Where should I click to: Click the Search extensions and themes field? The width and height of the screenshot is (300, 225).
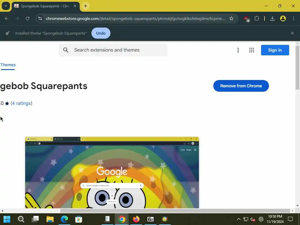tap(113, 50)
